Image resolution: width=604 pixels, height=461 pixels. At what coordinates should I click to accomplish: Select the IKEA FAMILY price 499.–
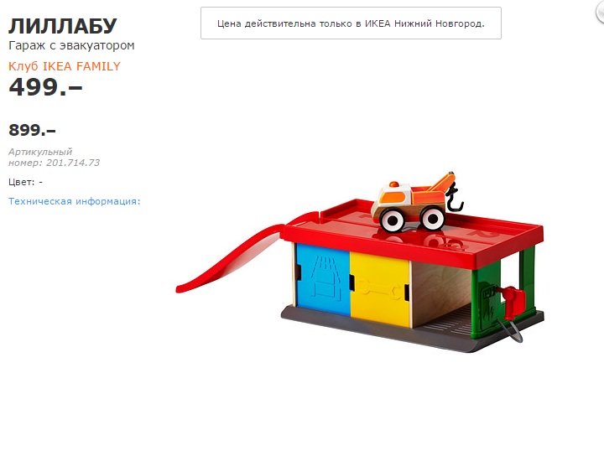pyautogui.click(x=45, y=87)
